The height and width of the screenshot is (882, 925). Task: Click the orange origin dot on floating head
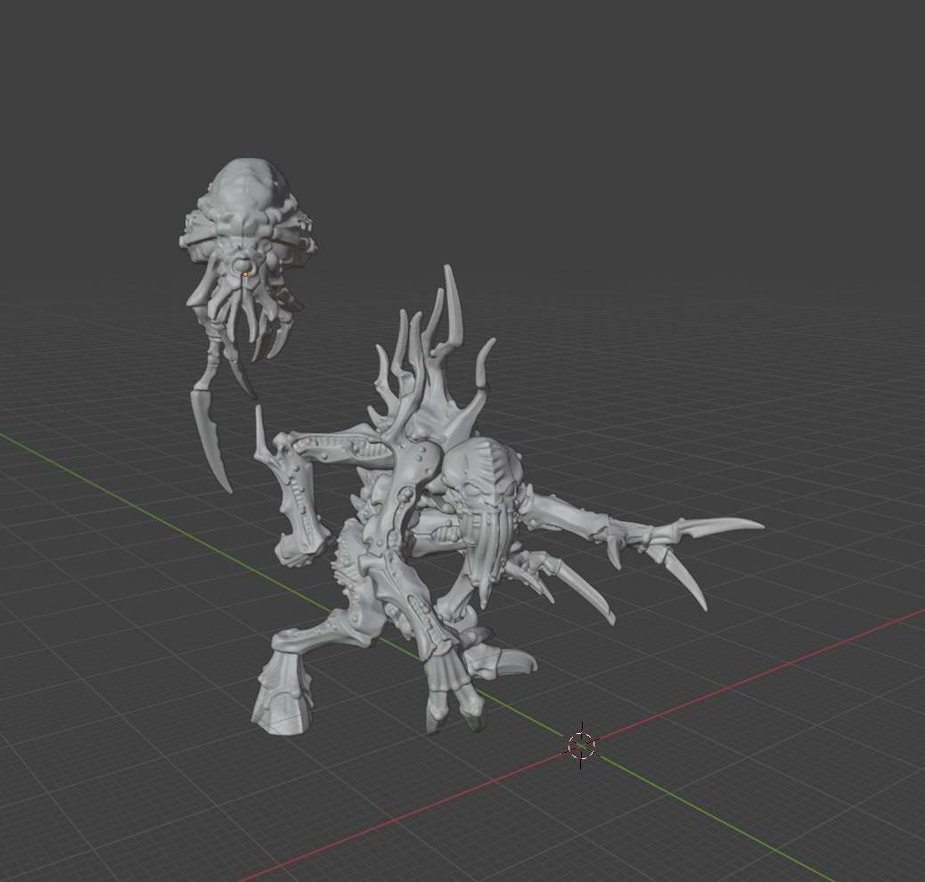(x=245, y=274)
